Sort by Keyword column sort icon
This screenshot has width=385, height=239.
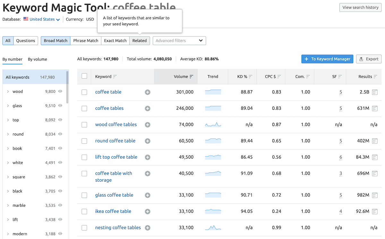point(115,77)
